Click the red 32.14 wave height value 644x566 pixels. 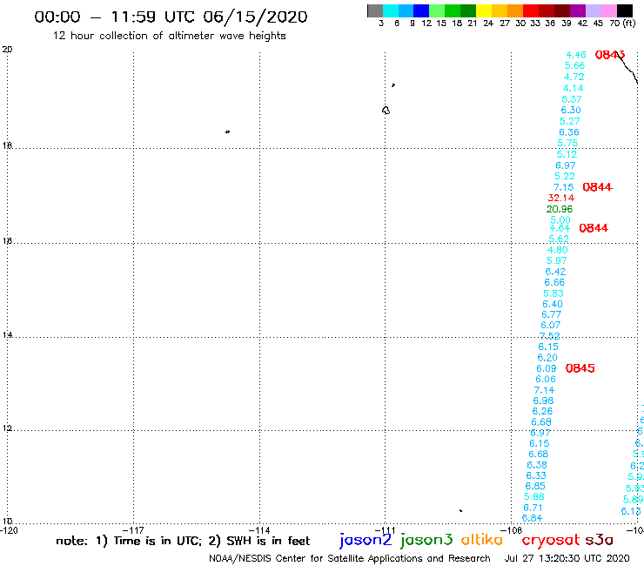[561, 199]
